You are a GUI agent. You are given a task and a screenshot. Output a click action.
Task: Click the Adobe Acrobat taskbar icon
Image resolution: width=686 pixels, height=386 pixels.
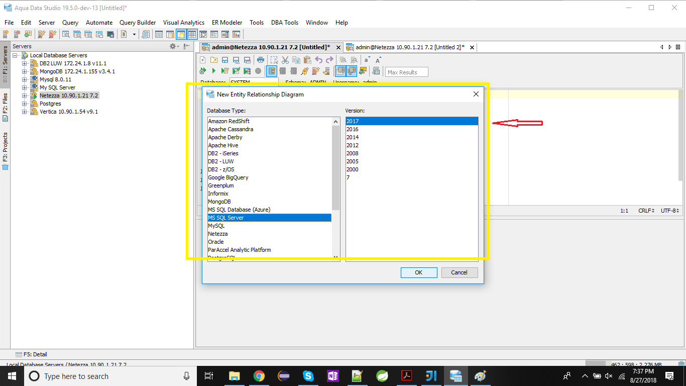point(406,375)
